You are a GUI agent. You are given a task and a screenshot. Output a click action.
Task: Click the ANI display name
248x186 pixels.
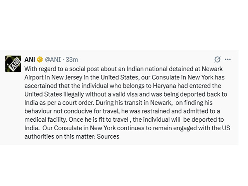(x=29, y=59)
